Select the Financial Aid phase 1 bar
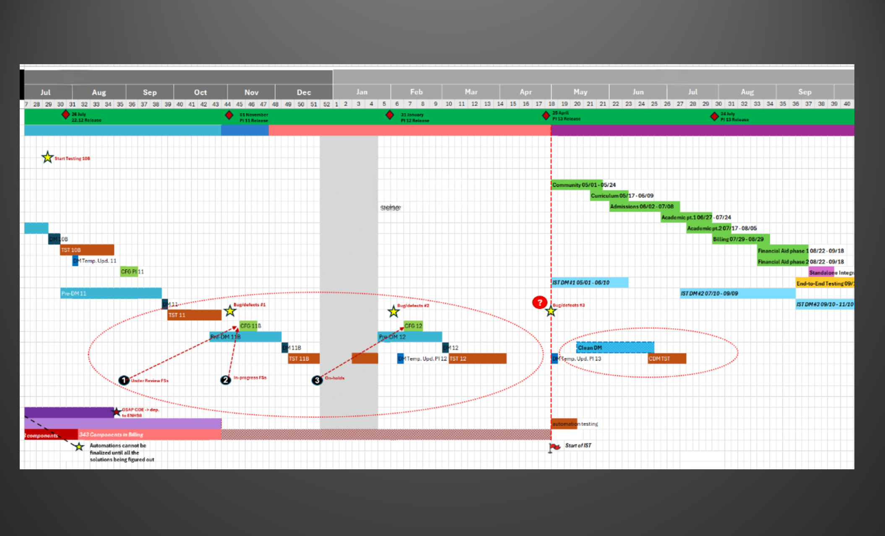The width and height of the screenshot is (885, 536). tap(783, 250)
